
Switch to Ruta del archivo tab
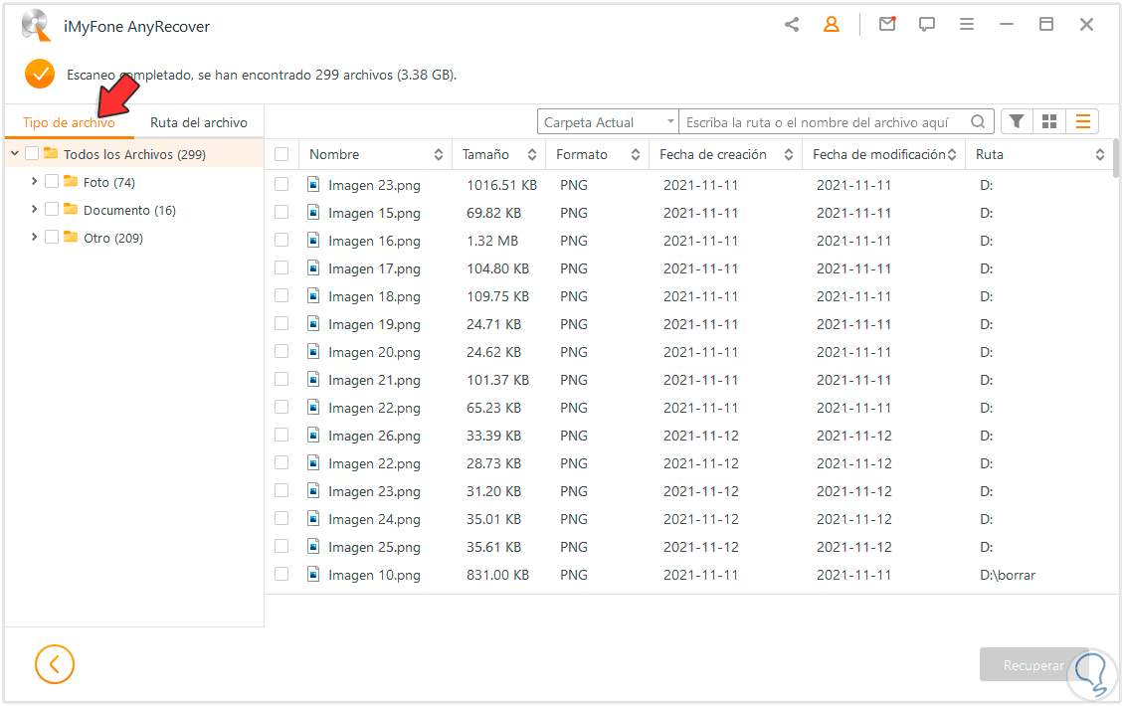pyautogui.click(x=199, y=122)
